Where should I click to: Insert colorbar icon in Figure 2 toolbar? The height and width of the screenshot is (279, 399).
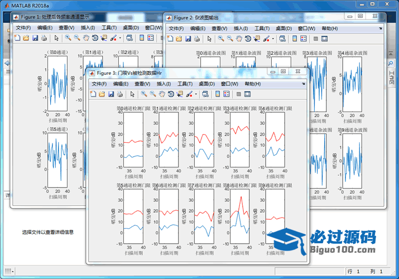(x=295, y=39)
